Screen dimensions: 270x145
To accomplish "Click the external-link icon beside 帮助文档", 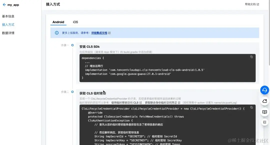I will coord(258,4).
